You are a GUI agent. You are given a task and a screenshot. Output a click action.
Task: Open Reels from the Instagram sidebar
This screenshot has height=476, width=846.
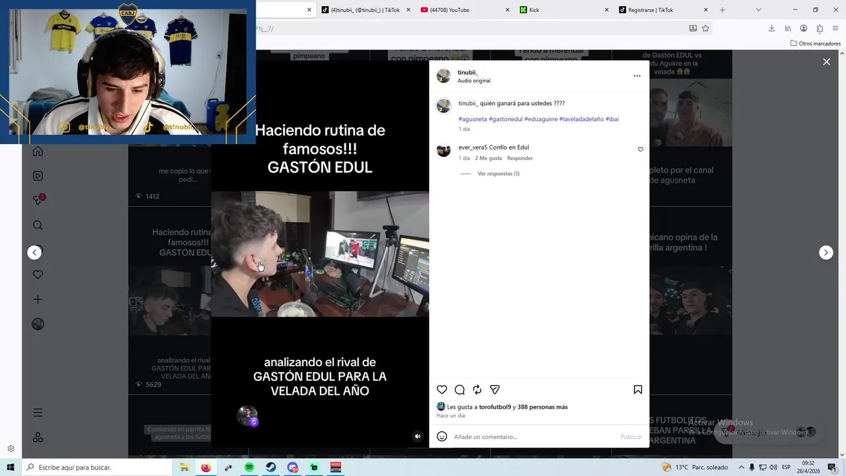point(38,176)
